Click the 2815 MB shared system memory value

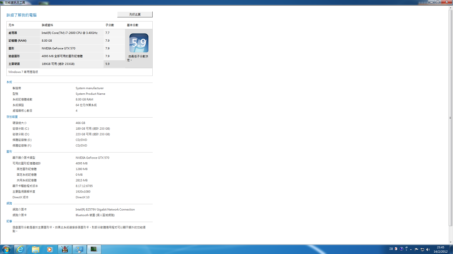82,180
